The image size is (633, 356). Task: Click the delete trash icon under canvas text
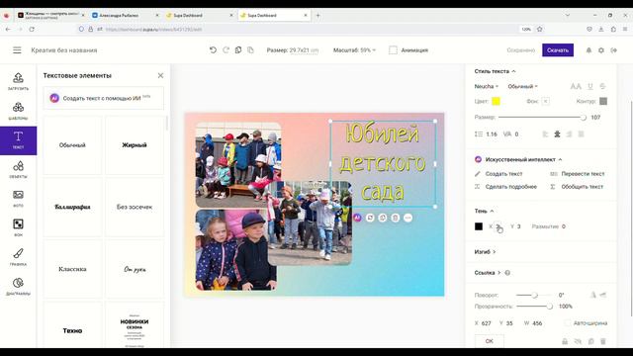coord(396,218)
